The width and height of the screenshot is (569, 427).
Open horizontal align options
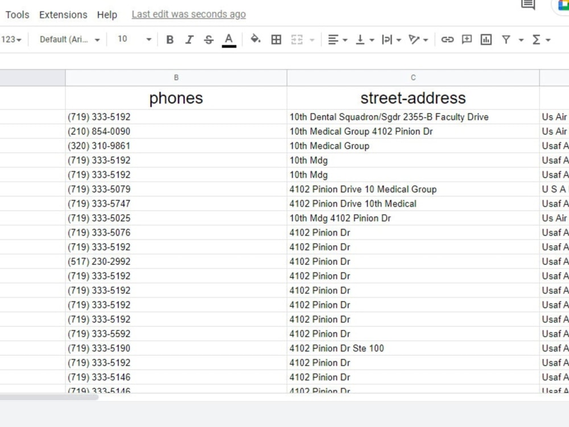tap(337, 40)
